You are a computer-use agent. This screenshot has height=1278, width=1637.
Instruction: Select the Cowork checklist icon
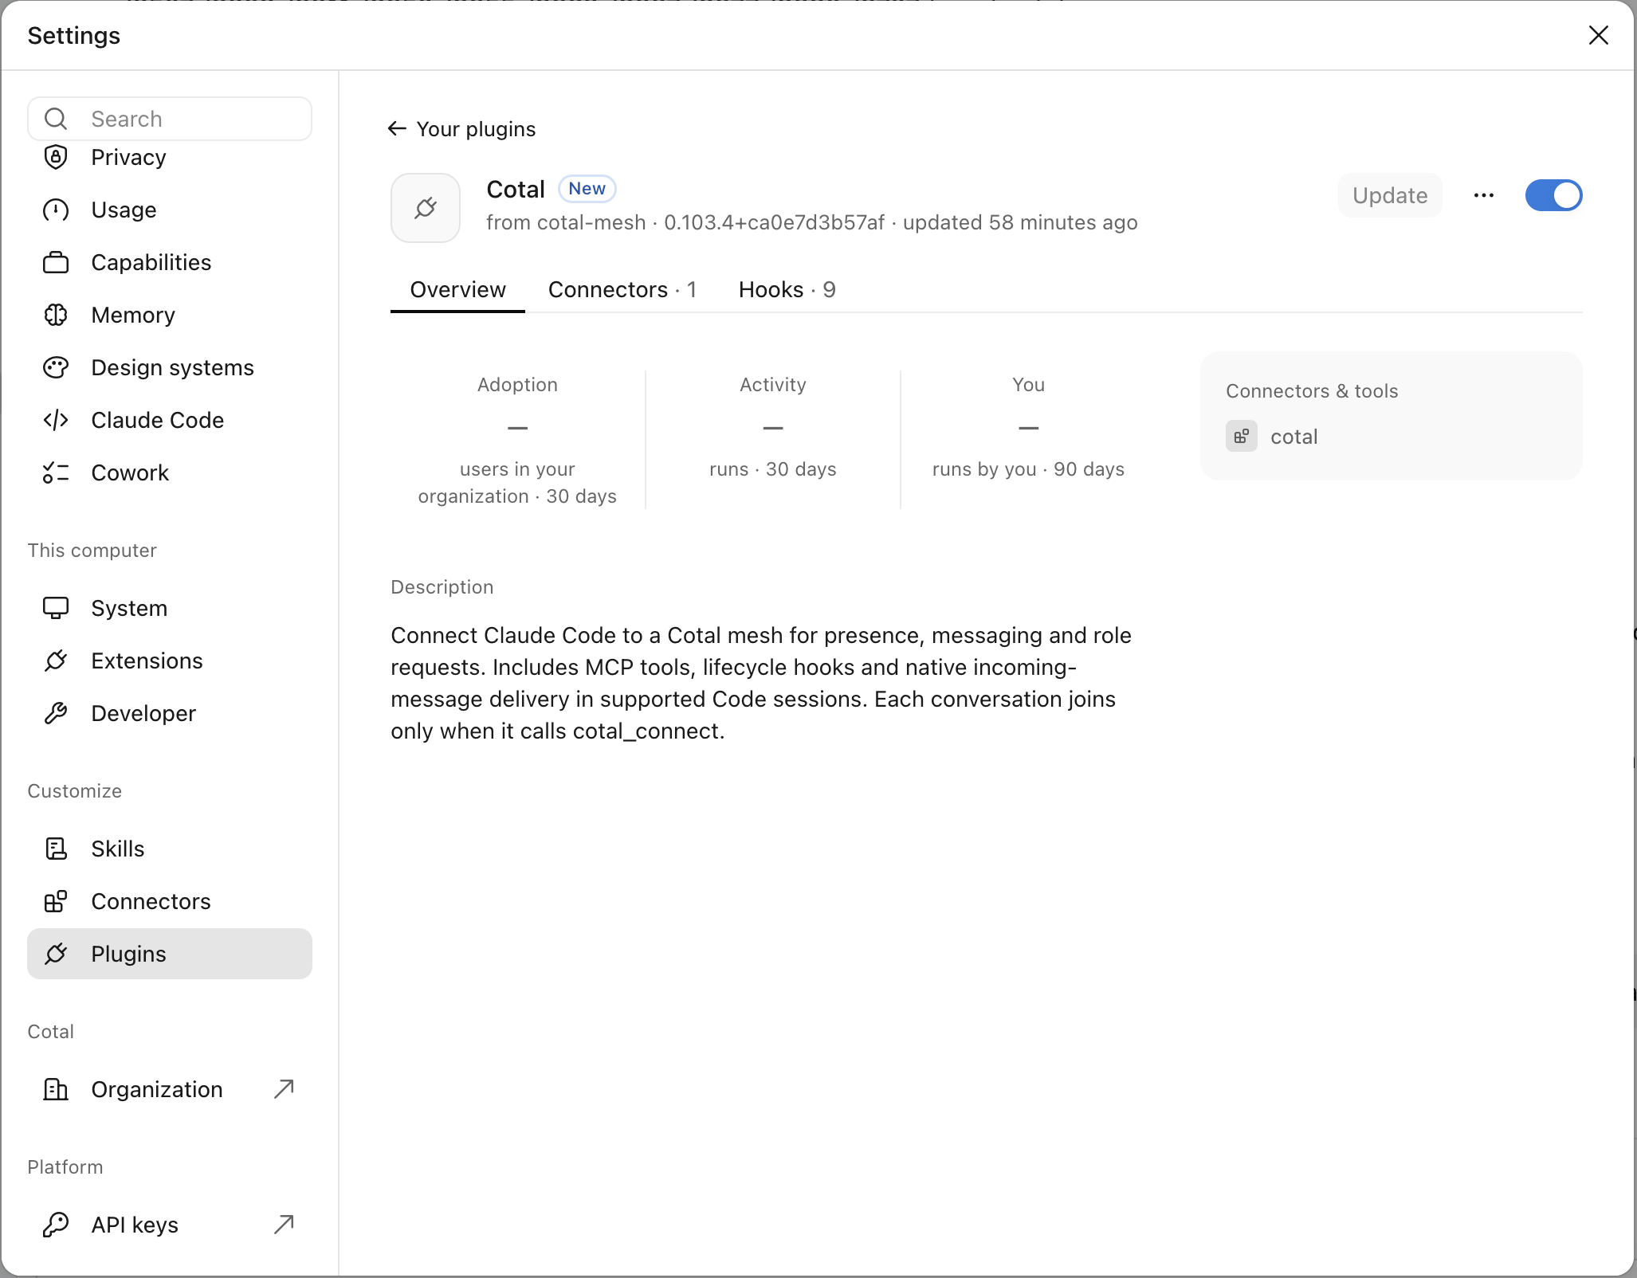56,472
